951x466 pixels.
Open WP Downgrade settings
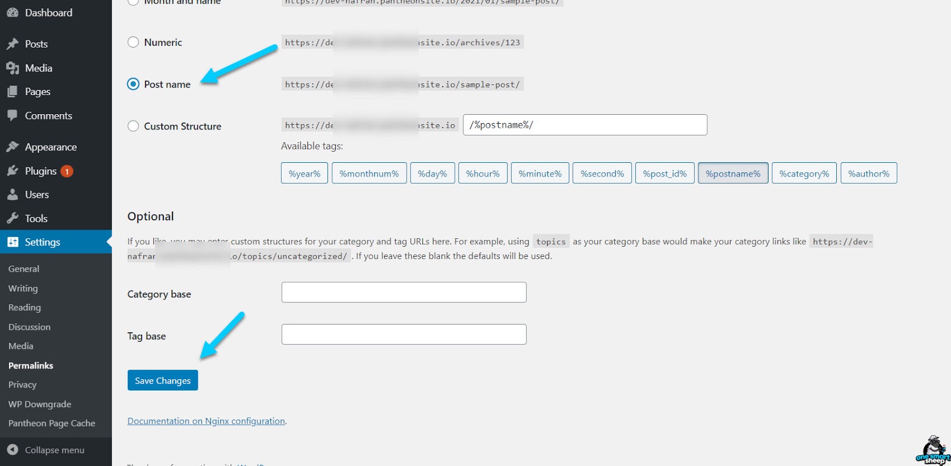[x=40, y=404]
